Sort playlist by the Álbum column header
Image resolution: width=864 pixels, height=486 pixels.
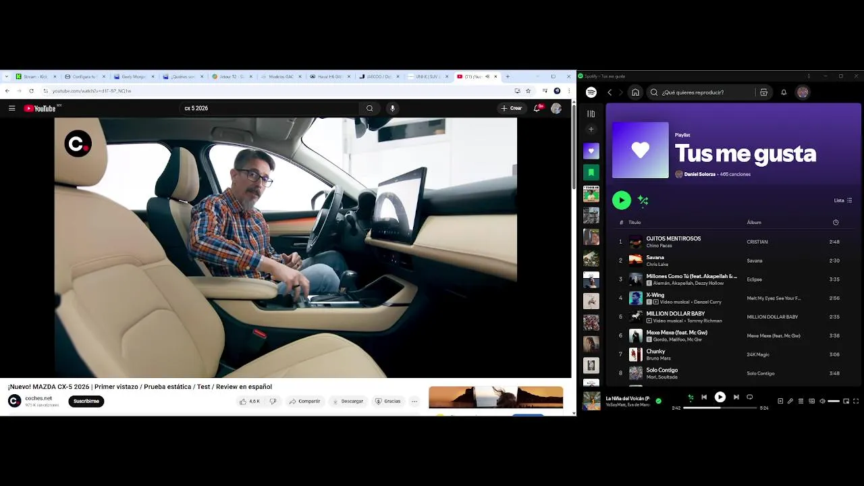coord(754,222)
